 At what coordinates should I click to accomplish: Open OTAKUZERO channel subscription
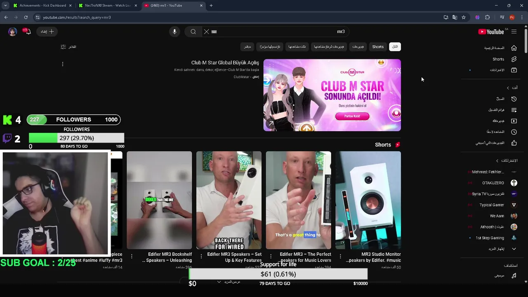(x=493, y=183)
